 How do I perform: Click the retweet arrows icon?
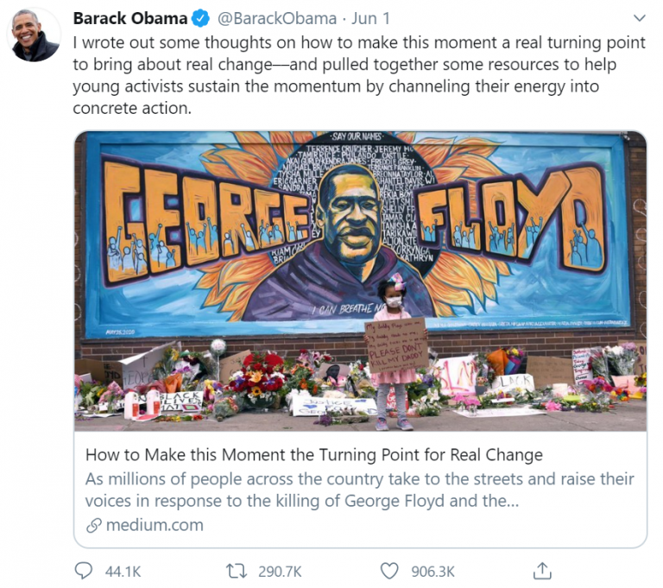coord(237,571)
